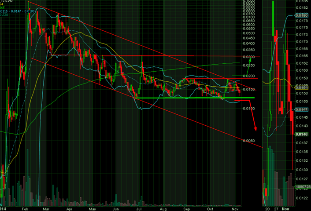Click the Jun month label on time axis

(x=115, y=209)
